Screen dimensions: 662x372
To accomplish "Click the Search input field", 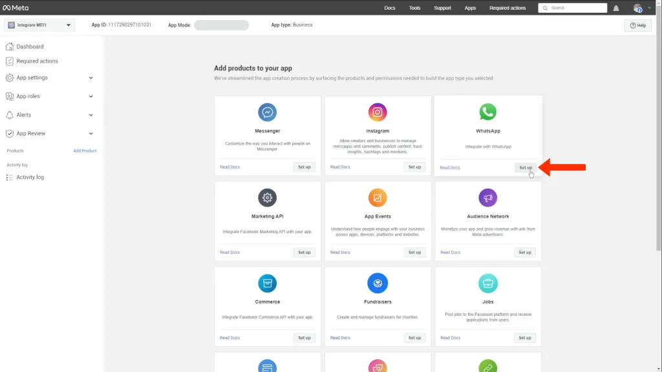I will click(x=573, y=8).
